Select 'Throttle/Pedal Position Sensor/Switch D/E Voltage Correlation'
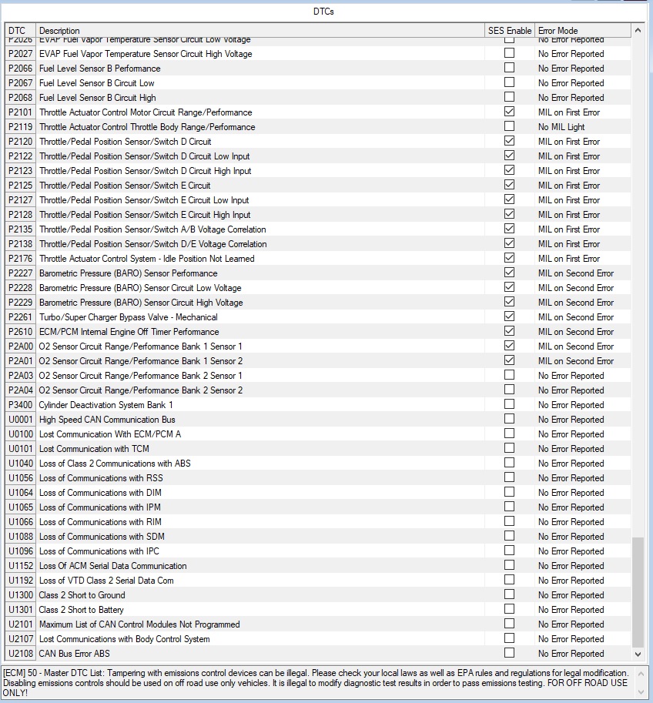 pos(153,244)
